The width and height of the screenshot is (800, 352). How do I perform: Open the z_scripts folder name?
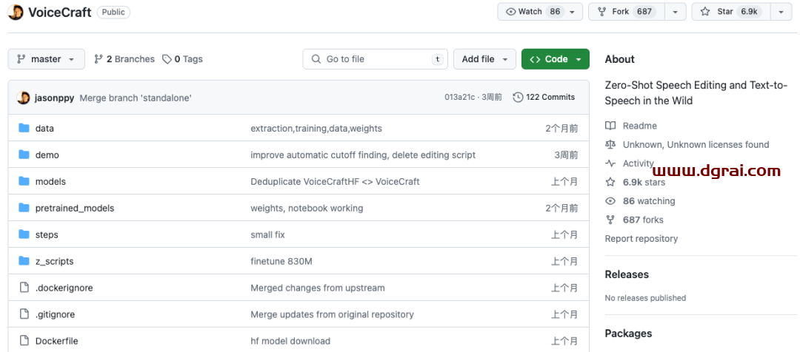click(x=54, y=261)
